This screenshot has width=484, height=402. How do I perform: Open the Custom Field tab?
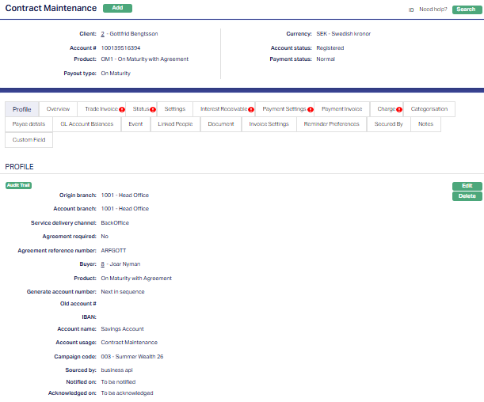pyautogui.click(x=29, y=139)
